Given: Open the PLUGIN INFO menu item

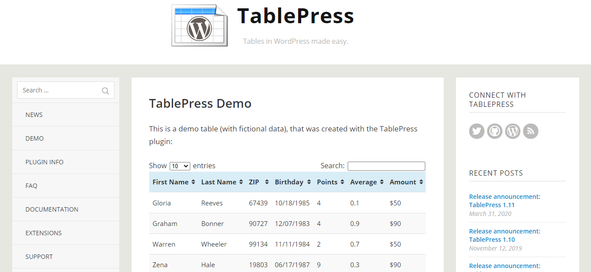Looking at the screenshot, I should (66, 162).
